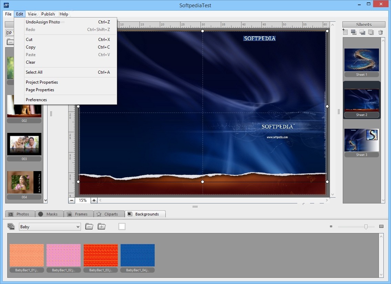391x284 pixels.
Task: Open the Help menu
Action: pos(64,14)
